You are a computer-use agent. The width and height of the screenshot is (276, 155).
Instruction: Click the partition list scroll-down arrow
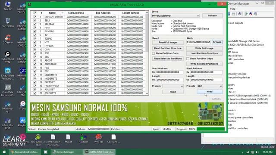pos(147,94)
